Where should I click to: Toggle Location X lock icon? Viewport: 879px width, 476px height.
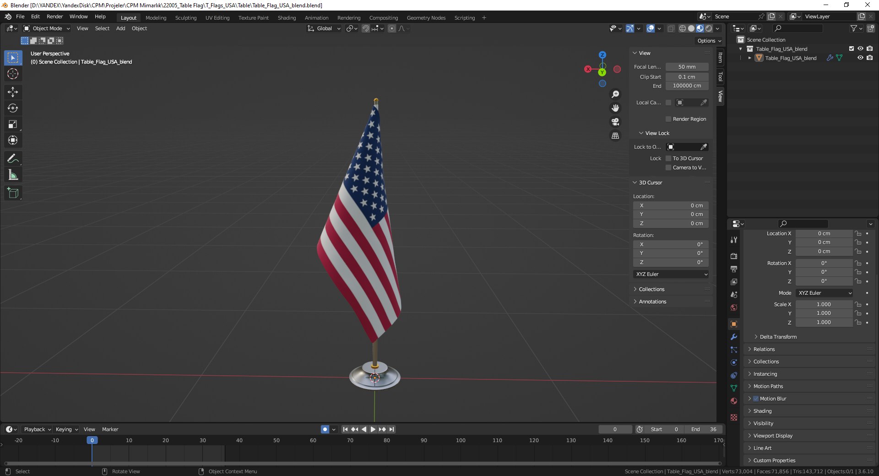pos(858,233)
